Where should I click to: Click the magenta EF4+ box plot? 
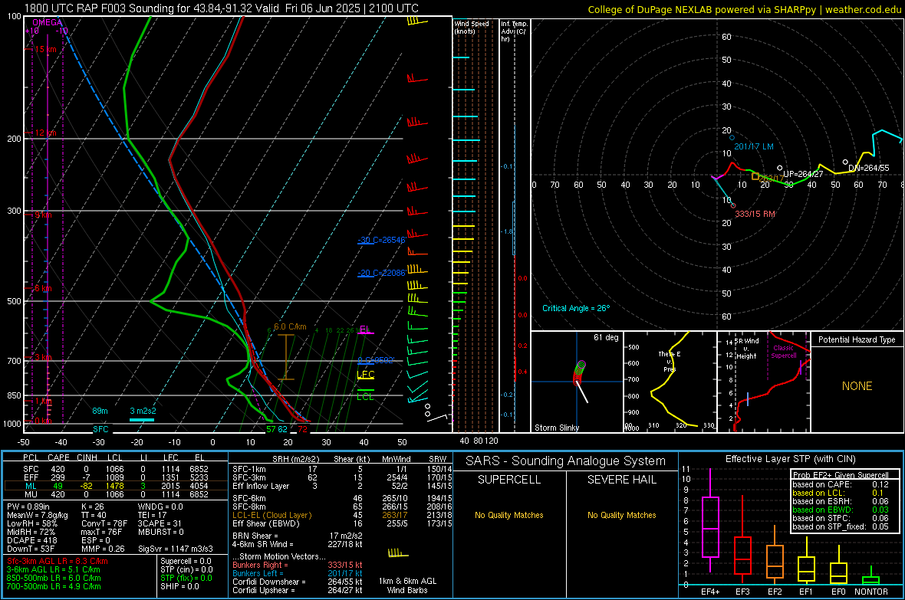click(x=710, y=520)
